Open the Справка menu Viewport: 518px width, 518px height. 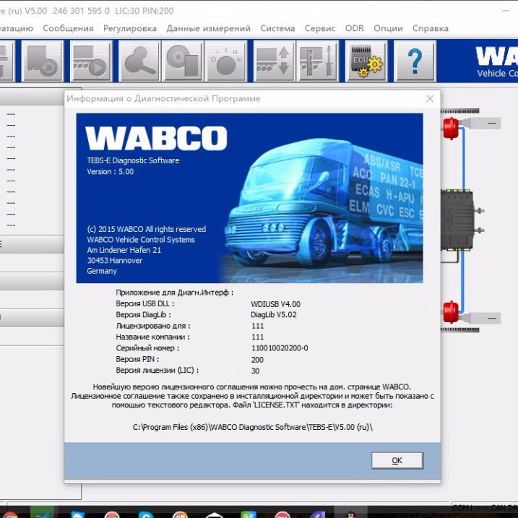click(x=431, y=28)
